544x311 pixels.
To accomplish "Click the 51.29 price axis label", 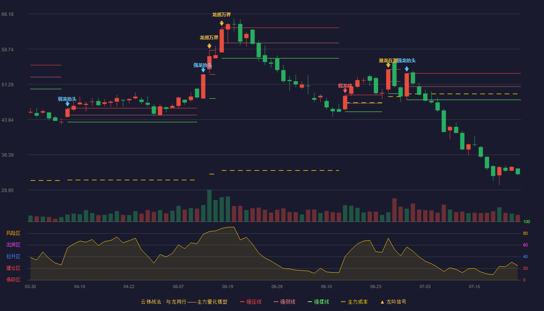I will point(7,85).
